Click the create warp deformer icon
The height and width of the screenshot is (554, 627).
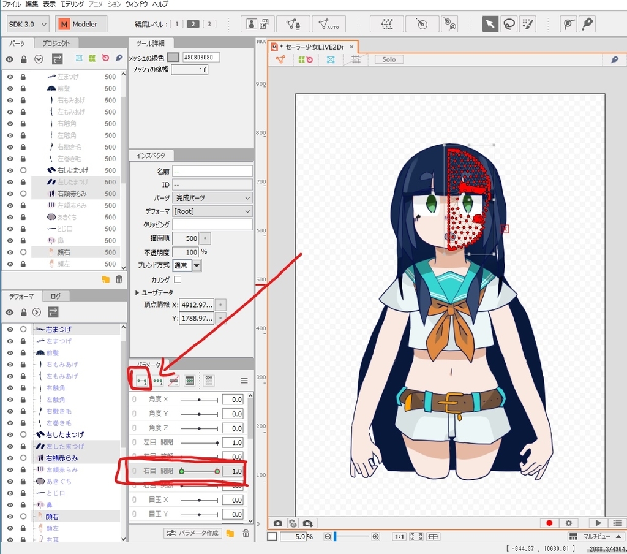point(387,24)
